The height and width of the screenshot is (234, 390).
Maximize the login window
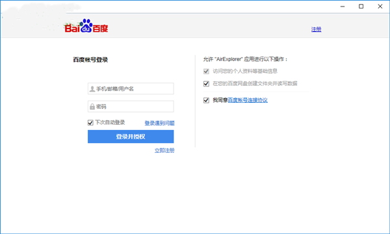click(x=361, y=6)
